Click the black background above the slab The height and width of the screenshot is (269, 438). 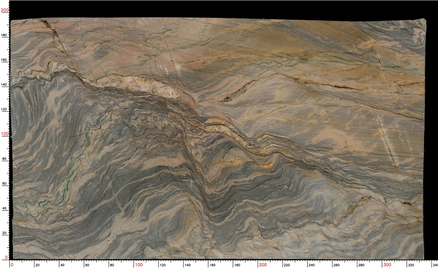219,8
